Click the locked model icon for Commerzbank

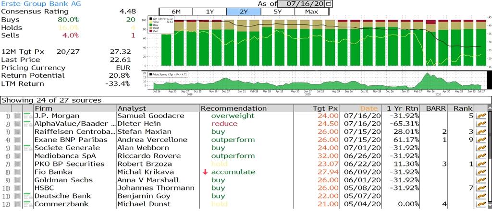click(28, 204)
